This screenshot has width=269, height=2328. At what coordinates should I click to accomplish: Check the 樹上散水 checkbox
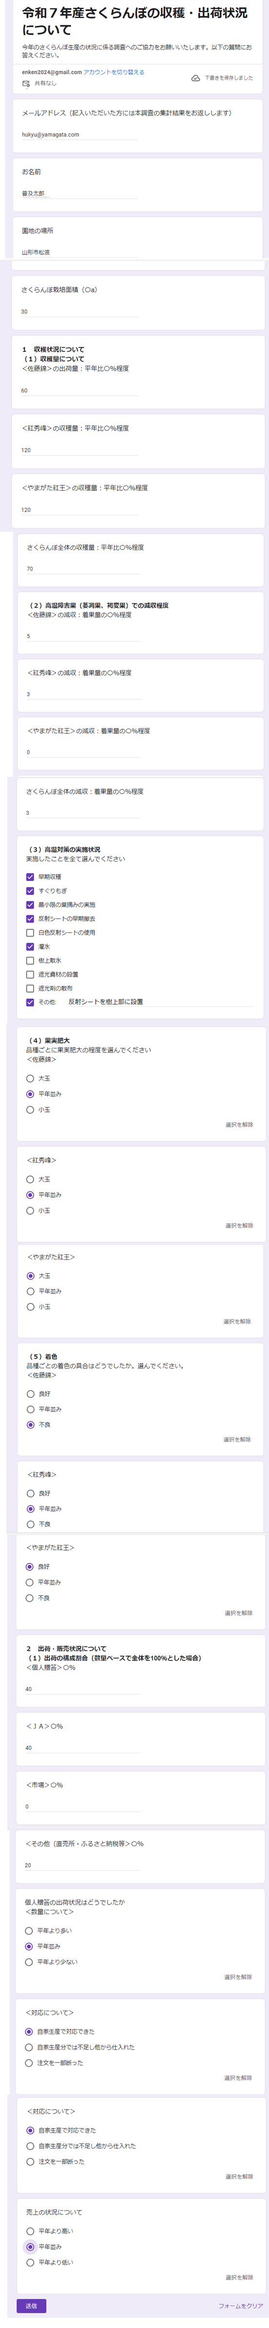pos(31,961)
